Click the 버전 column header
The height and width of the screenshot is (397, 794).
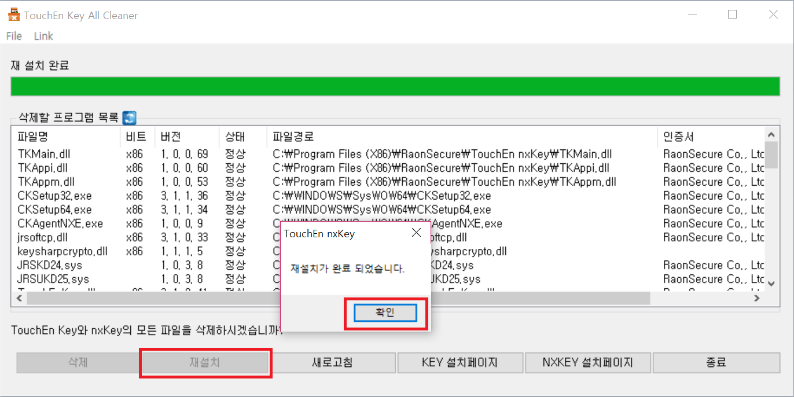point(187,137)
